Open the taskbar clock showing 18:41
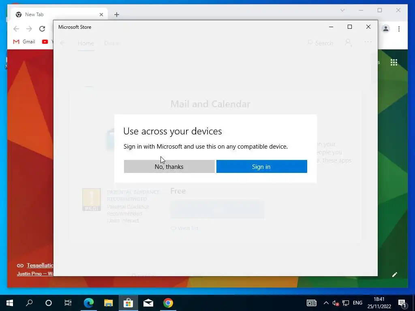The height and width of the screenshot is (311, 415). pyautogui.click(x=379, y=303)
